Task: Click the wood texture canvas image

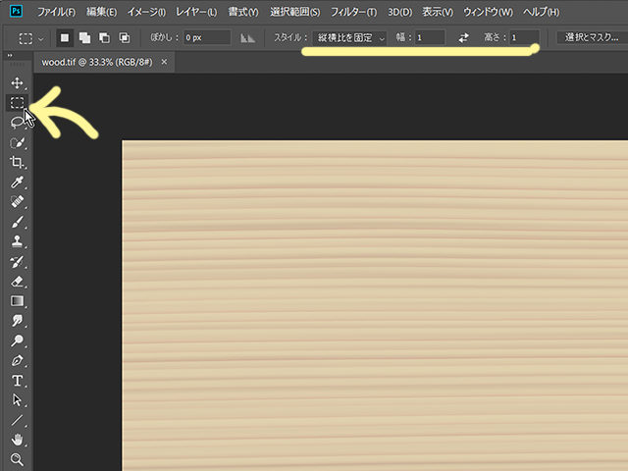Action: pyautogui.click(x=375, y=305)
